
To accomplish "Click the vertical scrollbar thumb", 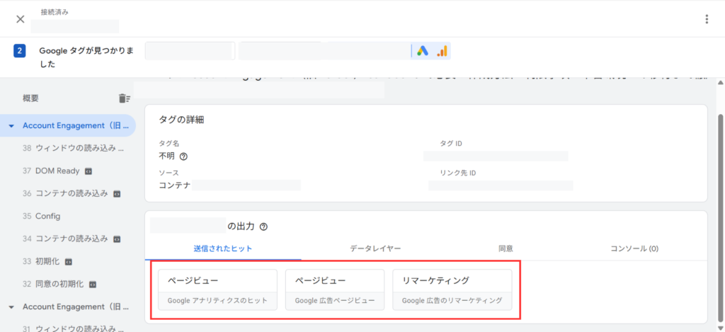I will 720,217.
